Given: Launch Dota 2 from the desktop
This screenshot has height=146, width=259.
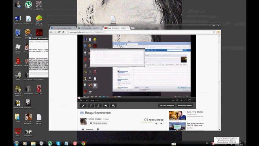Looking at the screenshot, I should [x=18, y=132].
